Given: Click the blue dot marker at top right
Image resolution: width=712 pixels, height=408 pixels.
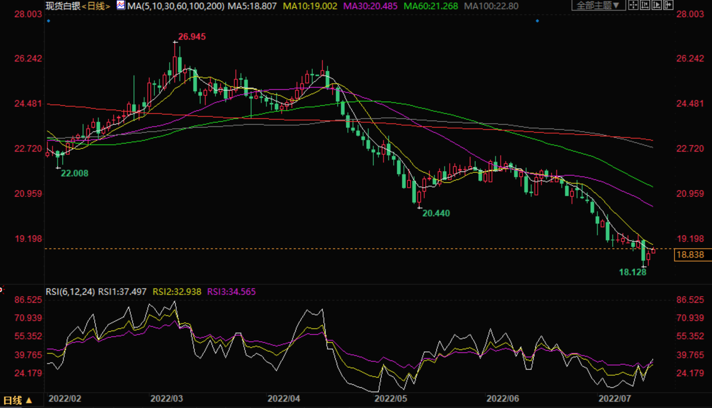Looking at the screenshot, I should tap(537, 21).
